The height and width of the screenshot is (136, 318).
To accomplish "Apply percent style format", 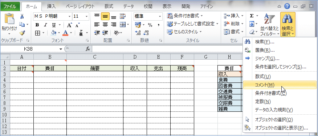I will tap(150, 25).
